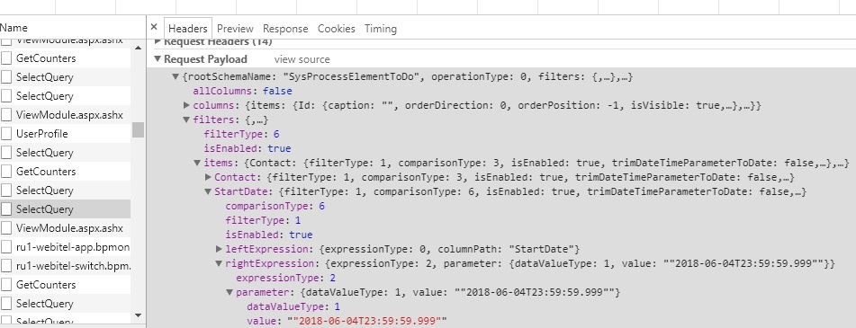Expand the leftExpression node
Image resolution: width=856 pixels, height=328 pixels.
(219, 249)
